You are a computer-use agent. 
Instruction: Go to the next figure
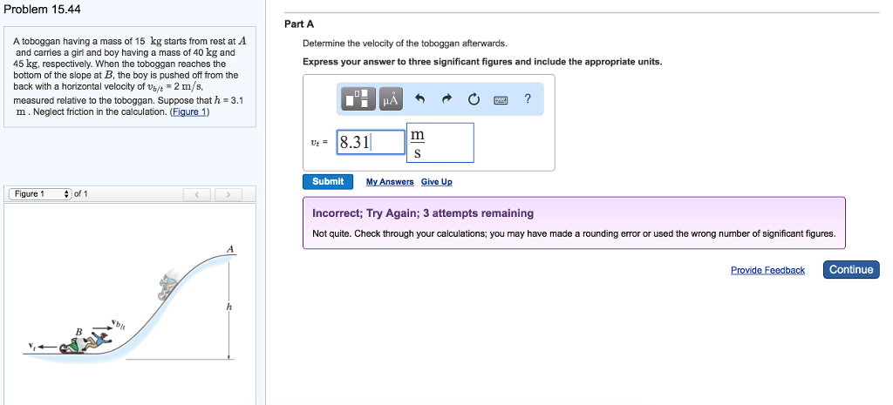tap(228, 194)
